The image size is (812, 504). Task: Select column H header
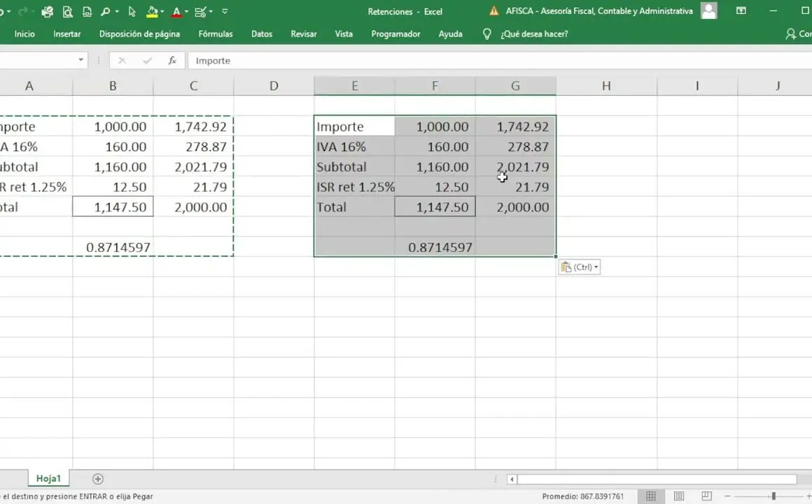pos(606,86)
